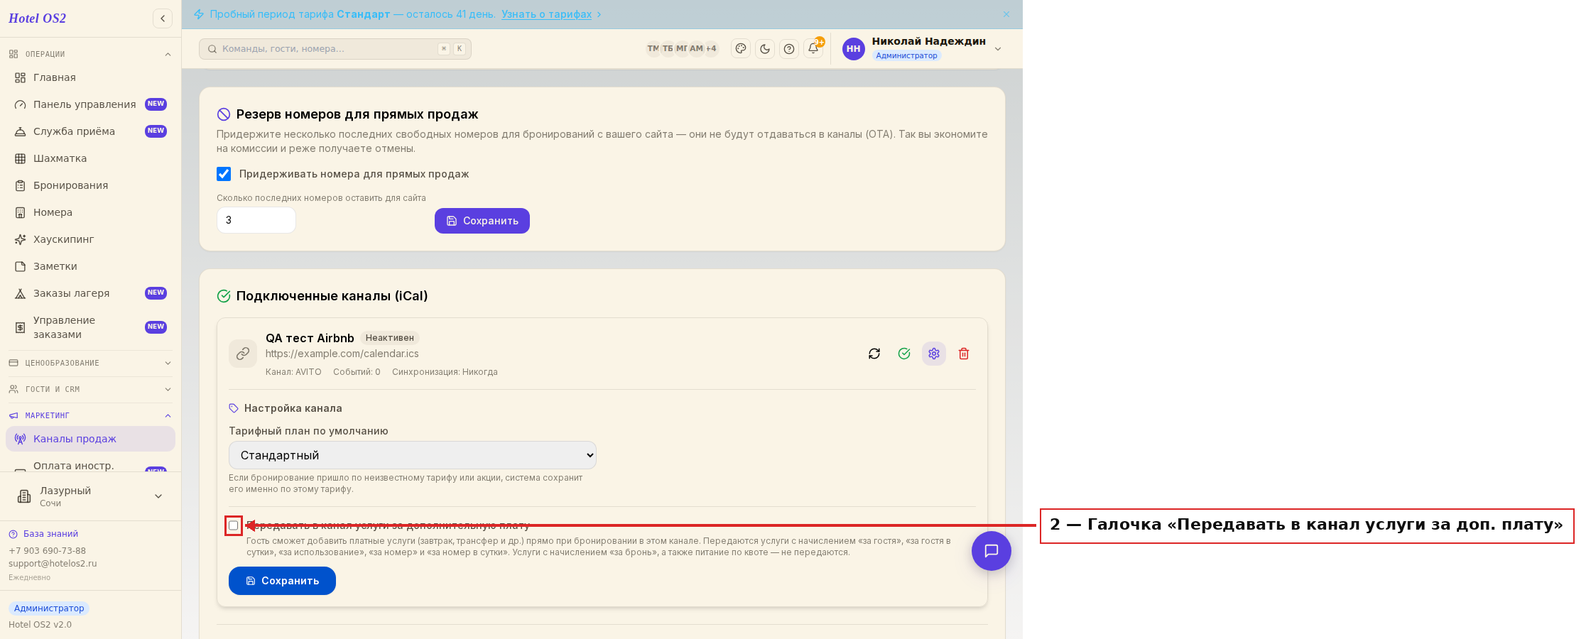The image size is (1591, 639).
Task: Open the theme palette icon
Action: pyautogui.click(x=741, y=49)
